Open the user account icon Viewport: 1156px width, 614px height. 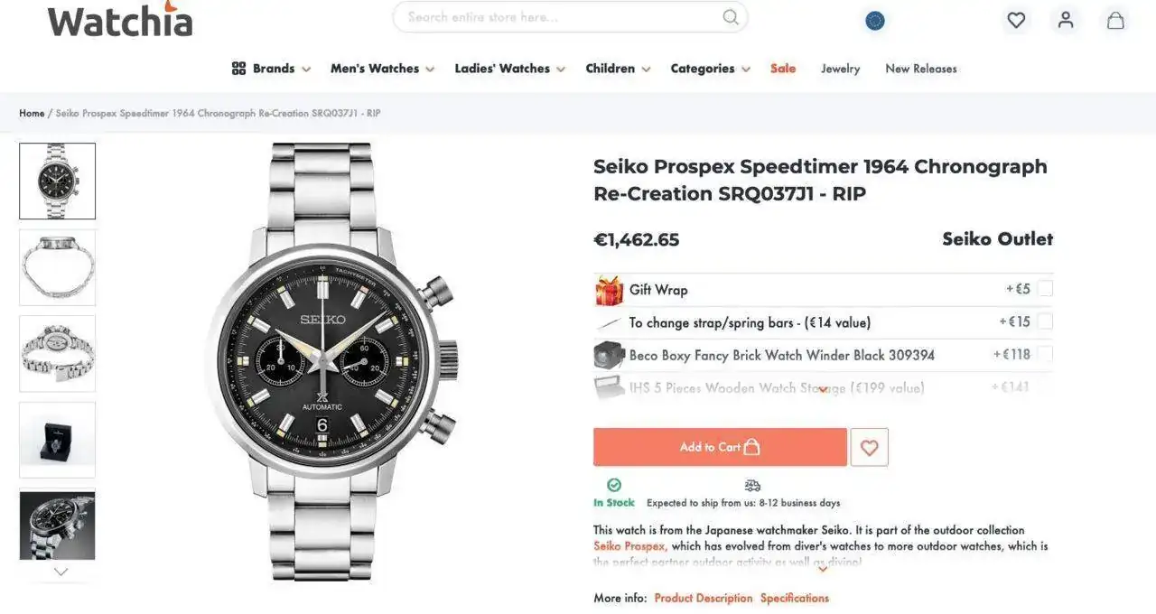1066,20
